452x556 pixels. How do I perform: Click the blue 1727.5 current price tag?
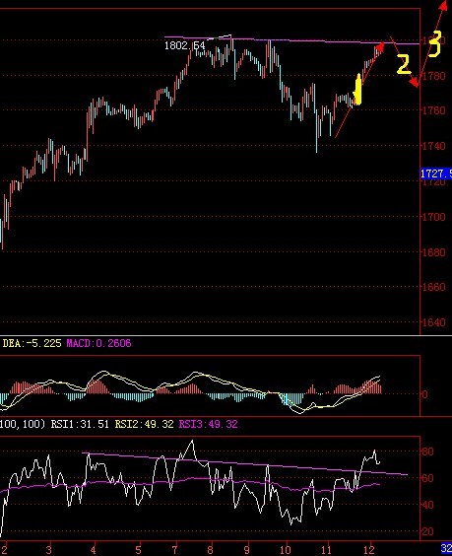[x=436, y=174]
